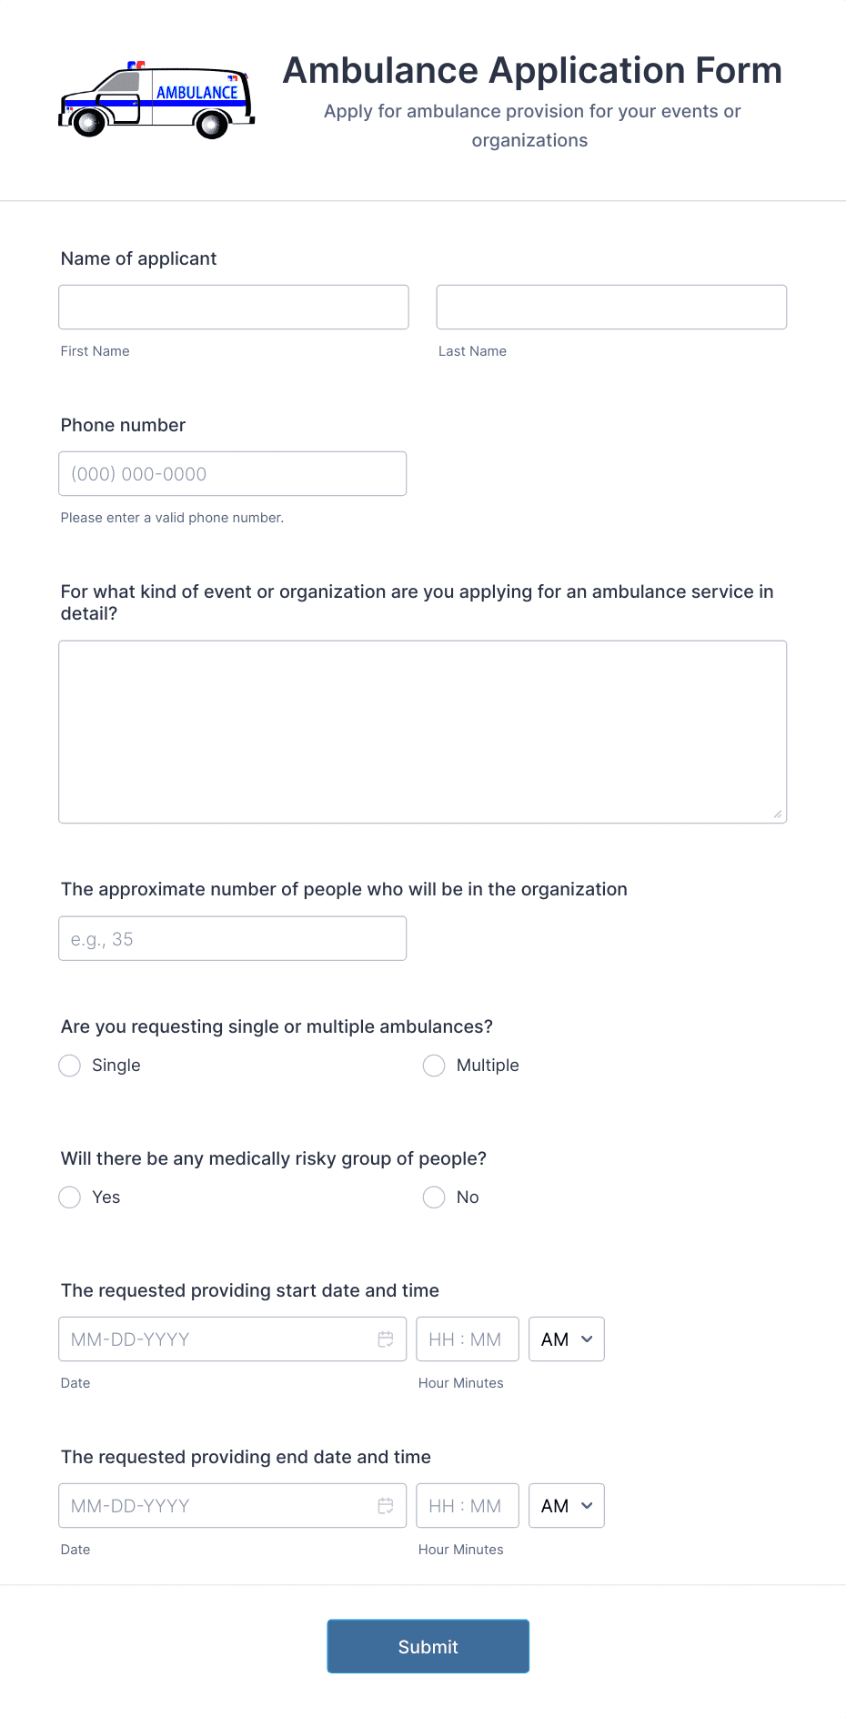This screenshot has width=846, height=1718.
Task: Open the AM/PM selector for end time
Action: tap(565, 1505)
